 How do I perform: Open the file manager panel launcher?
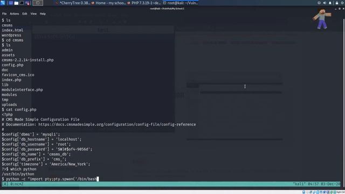pyautogui.click(x=16, y=3)
